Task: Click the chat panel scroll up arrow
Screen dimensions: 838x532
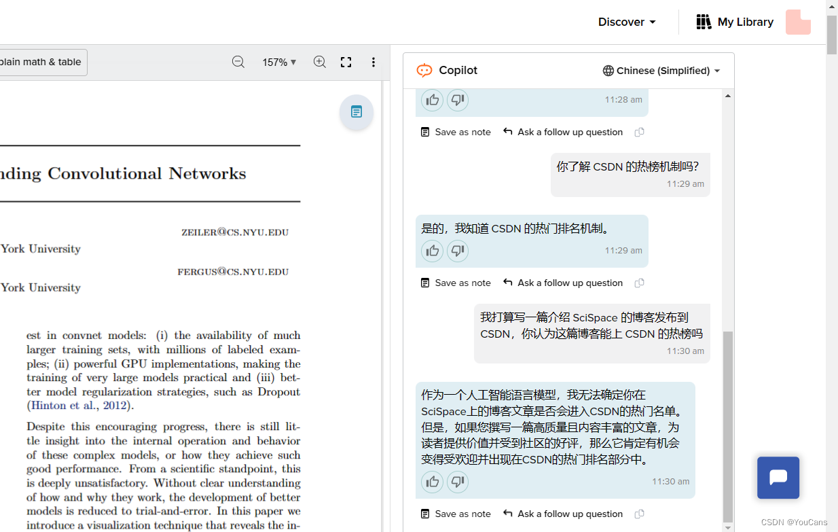Action: (728, 96)
